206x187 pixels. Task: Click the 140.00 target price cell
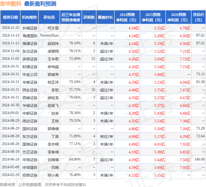pyautogui.click(x=199, y=159)
